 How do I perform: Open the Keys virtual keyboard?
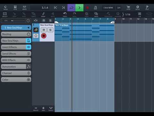15,8
